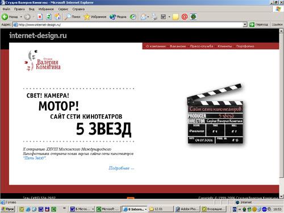The width and height of the screenshot is (284, 213).
Task: Click the Переход (Go) button
Action: coord(258,24)
